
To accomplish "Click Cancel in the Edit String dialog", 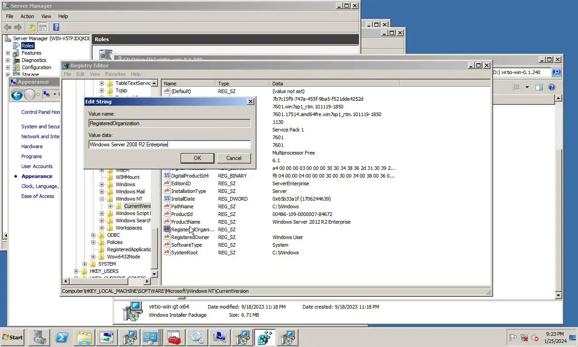I will pos(233,158).
